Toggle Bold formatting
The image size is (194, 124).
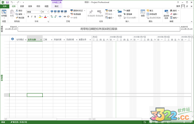click(28, 16)
